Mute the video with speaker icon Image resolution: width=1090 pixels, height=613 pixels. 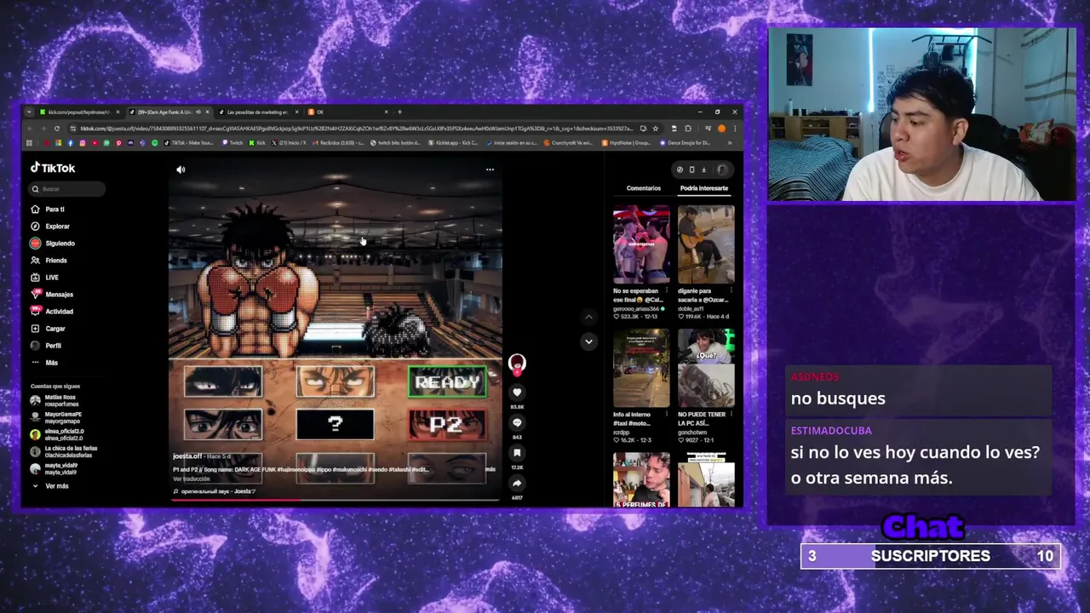pyautogui.click(x=181, y=169)
